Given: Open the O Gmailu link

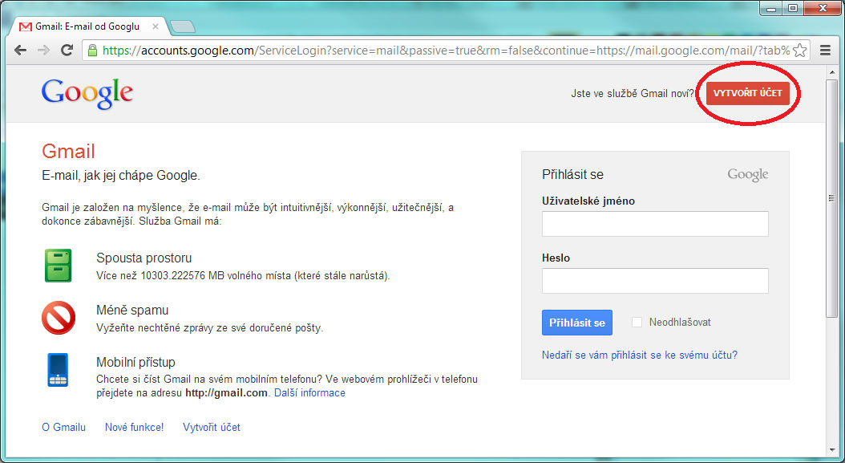Looking at the screenshot, I should click(63, 428).
